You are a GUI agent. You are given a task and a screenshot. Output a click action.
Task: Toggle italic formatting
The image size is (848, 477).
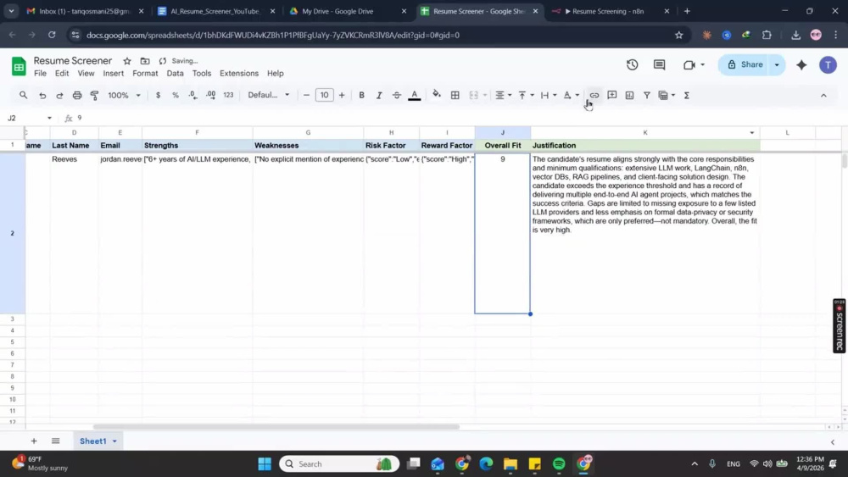click(379, 95)
